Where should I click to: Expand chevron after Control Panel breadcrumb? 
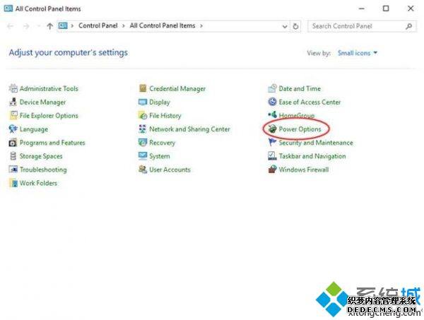click(x=123, y=26)
